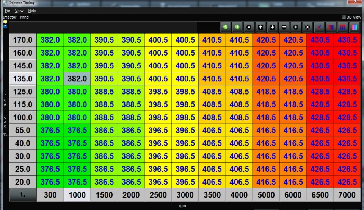Image resolution: width=364 pixels, height=210 pixels.
Task: Select the 145.0 fuel load bin
Action: pyautogui.click(x=23, y=66)
